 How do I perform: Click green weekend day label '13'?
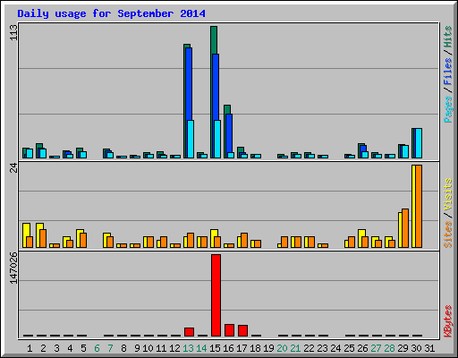point(188,348)
